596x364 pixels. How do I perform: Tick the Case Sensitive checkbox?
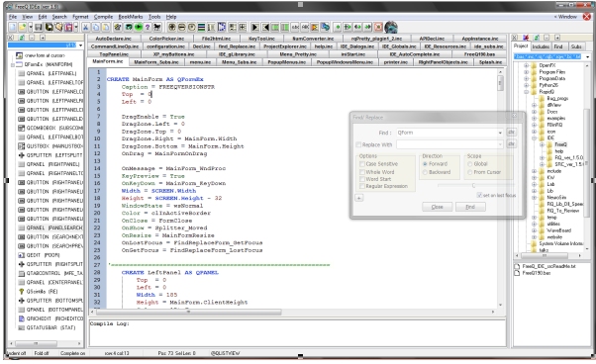pos(362,164)
